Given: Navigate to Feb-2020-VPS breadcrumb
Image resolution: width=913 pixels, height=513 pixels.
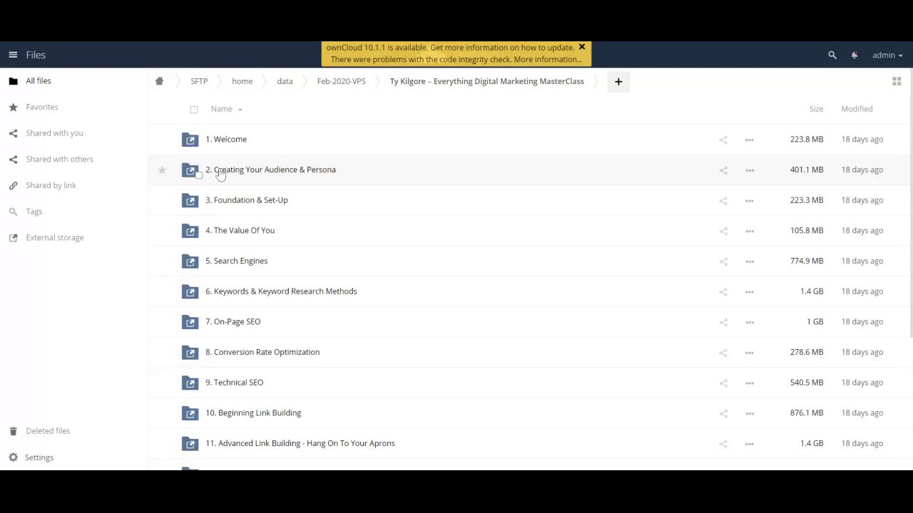Looking at the screenshot, I should 341,81.
